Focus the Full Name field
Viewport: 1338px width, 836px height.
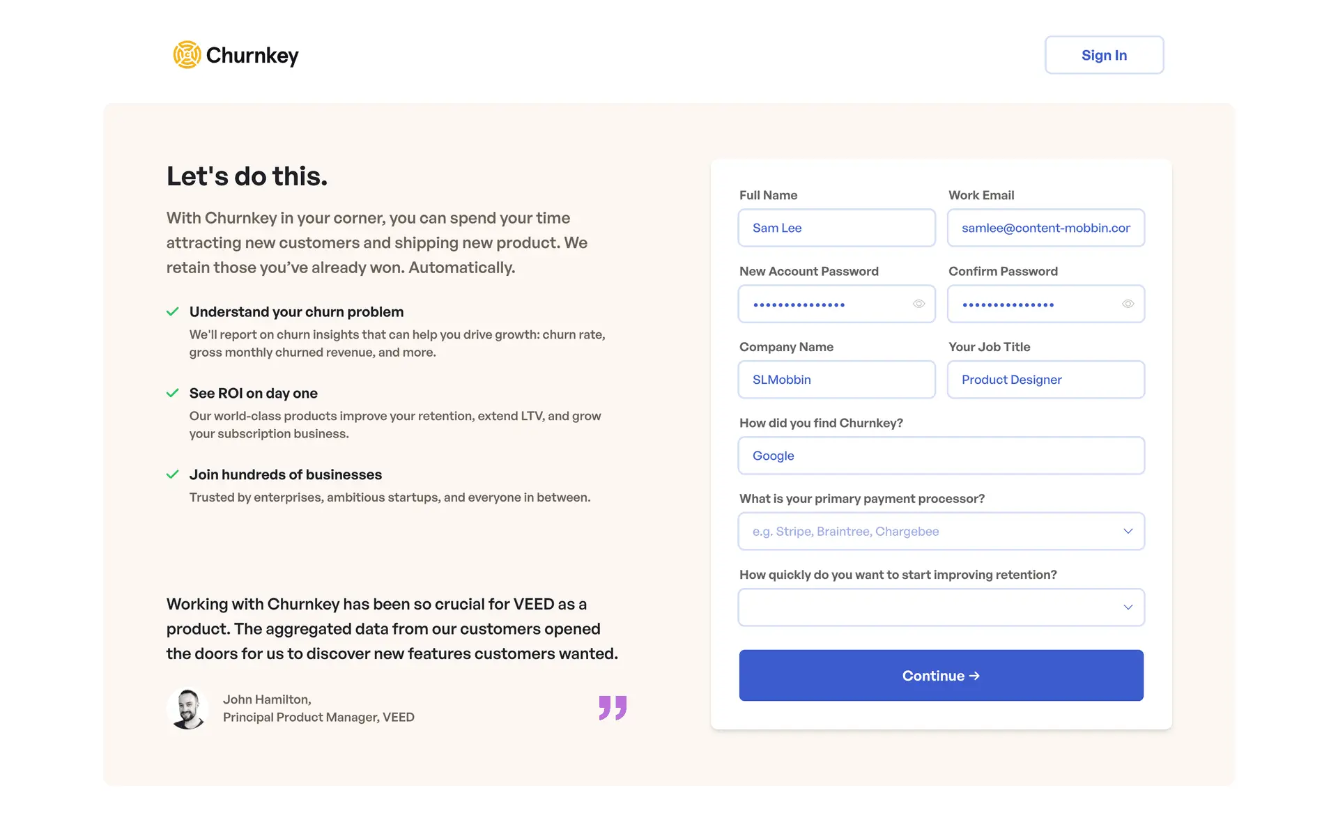tap(836, 228)
